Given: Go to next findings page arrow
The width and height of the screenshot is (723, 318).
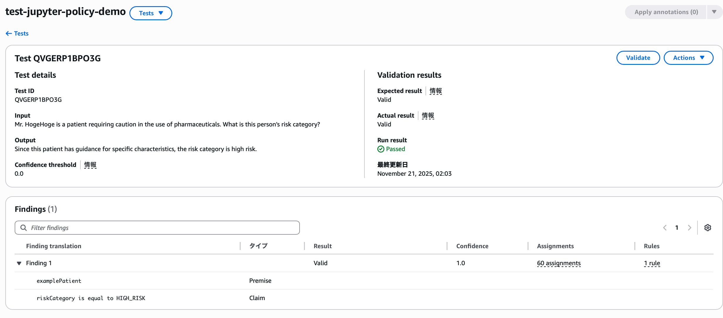Looking at the screenshot, I should click(x=689, y=228).
